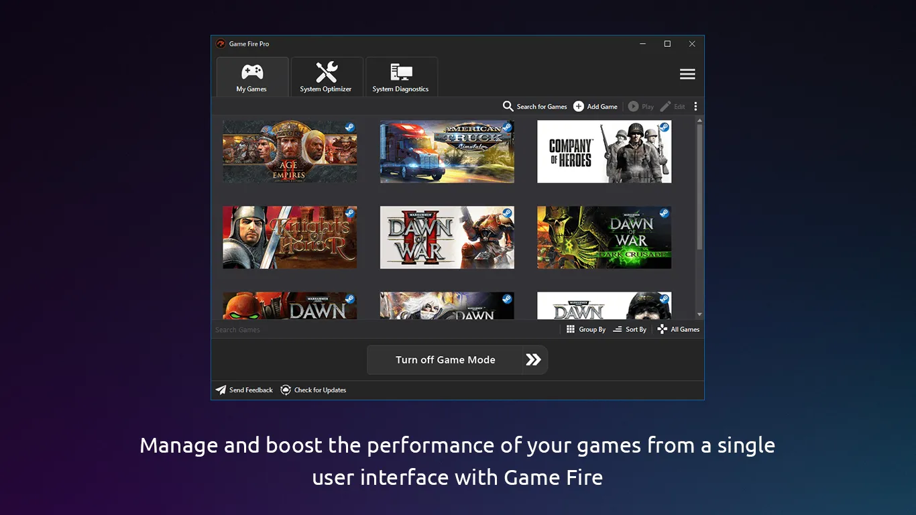Click Send Feedback link
The height and width of the screenshot is (515, 916).
244,390
